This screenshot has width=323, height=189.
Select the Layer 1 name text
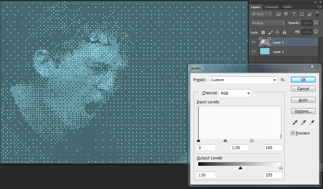click(x=278, y=42)
